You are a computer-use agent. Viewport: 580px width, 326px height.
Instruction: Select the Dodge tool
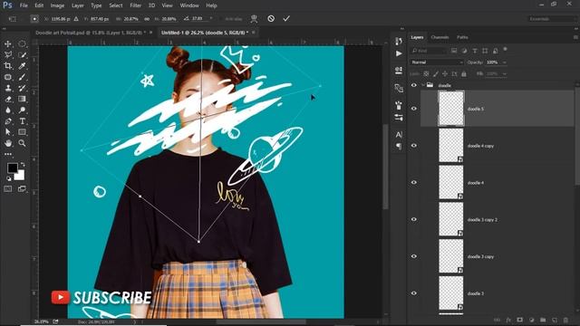pyautogui.click(x=22, y=110)
